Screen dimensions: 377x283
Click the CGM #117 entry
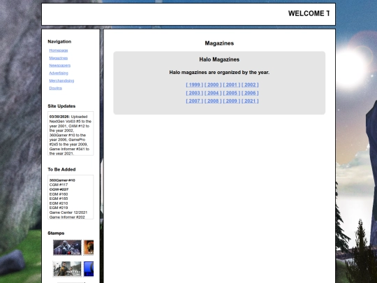pyautogui.click(x=59, y=184)
